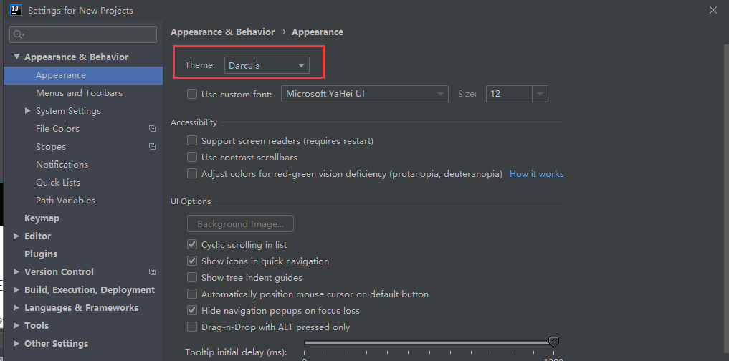
Task: Enable Show tree indent guides
Action: click(x=192, y=277)
